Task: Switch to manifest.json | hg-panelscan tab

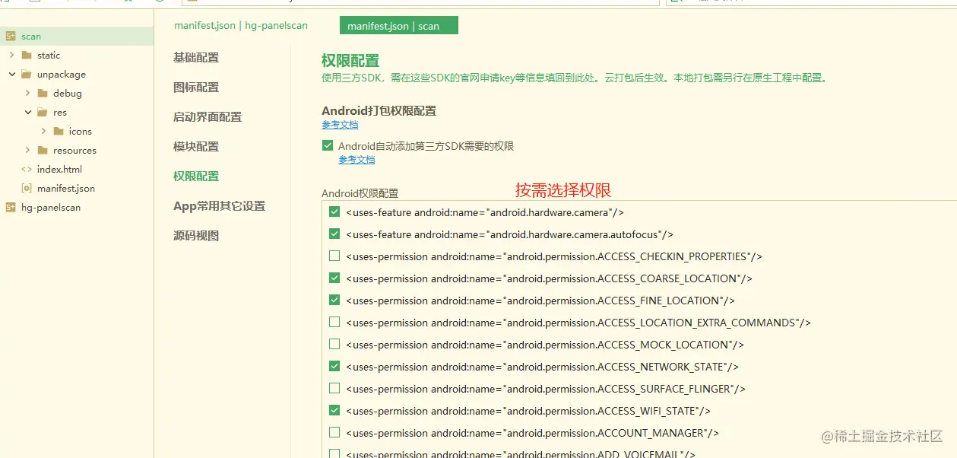Action: click(241, 26)
